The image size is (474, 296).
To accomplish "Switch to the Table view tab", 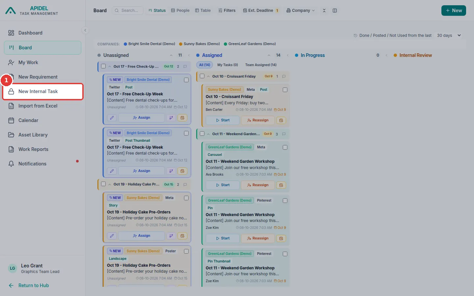I will (x=203, y=11).
